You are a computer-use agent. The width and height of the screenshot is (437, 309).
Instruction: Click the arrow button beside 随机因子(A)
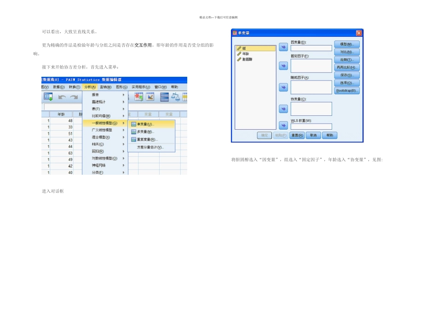coord(283,87)
